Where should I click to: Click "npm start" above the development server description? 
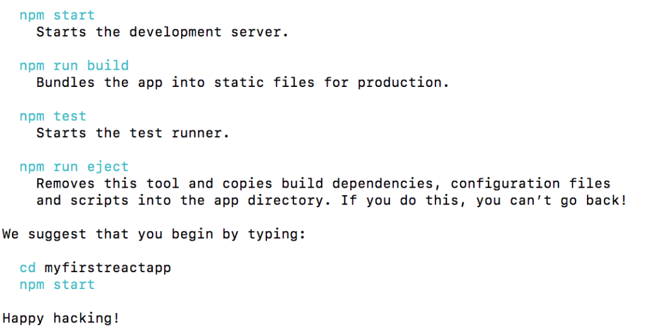(x=57, y=15)
